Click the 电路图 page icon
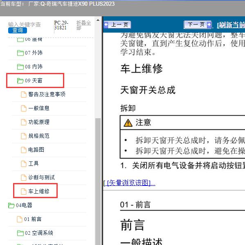The image size is (245, 245). (24, 150)
